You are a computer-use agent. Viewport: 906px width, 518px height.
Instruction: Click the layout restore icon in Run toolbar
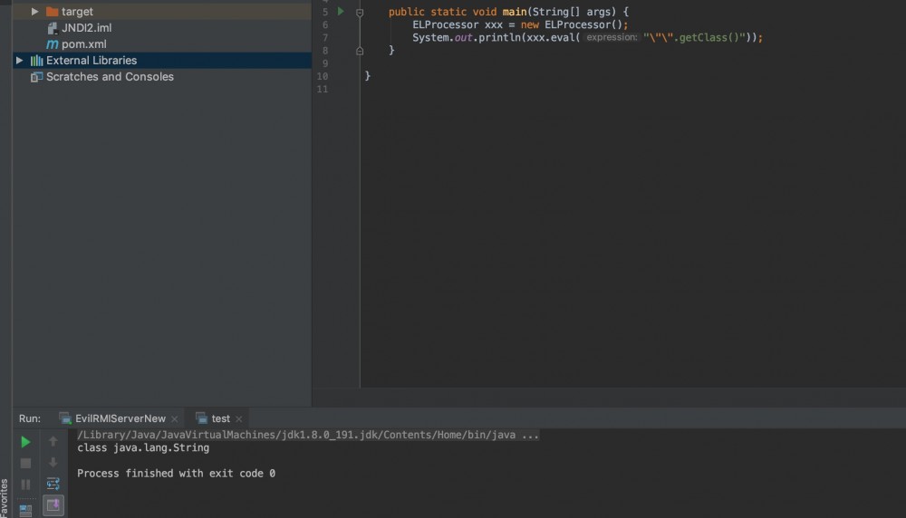[x=25, y=510]
